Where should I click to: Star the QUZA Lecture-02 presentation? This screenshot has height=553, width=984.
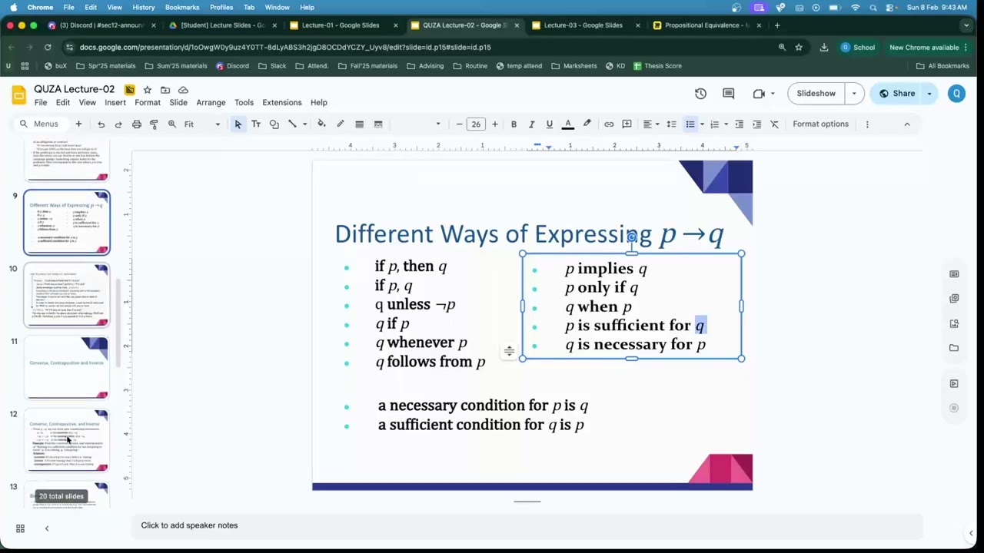coord(147,90)
